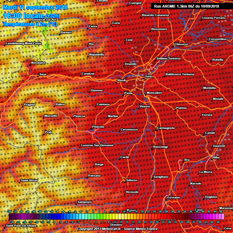Click the Rivarolo Canavese label

(155, 15)
